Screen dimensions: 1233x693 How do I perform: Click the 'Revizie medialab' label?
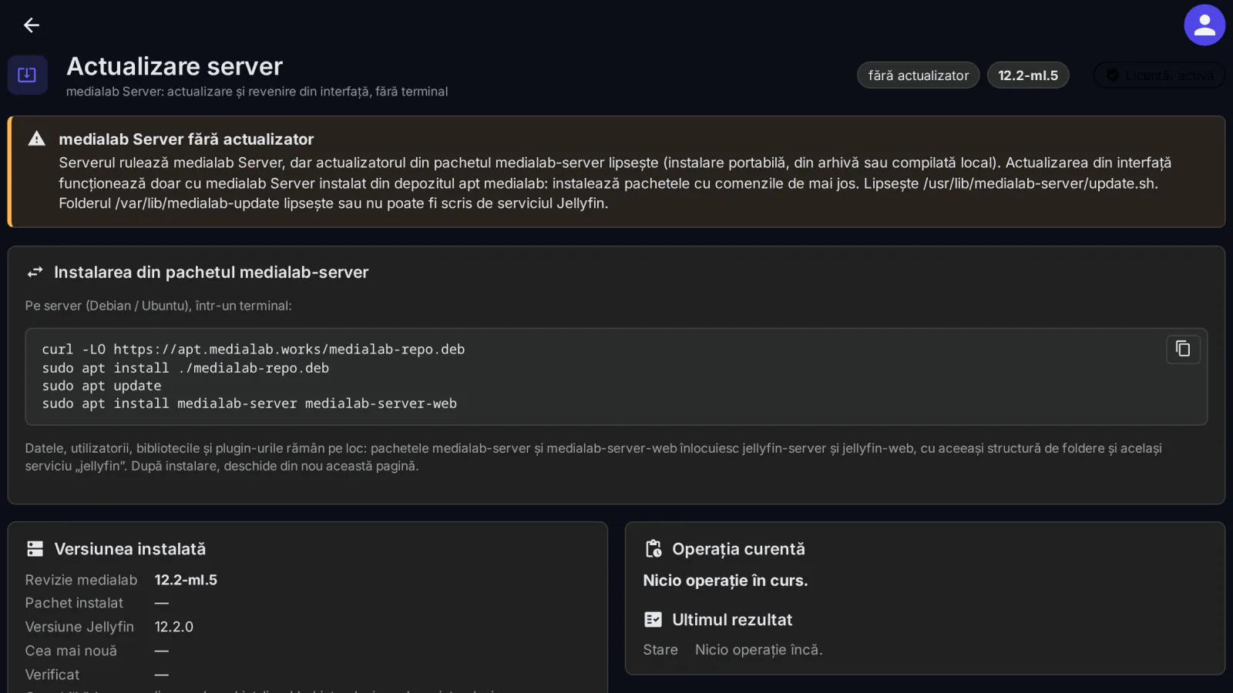pos(81,580)
